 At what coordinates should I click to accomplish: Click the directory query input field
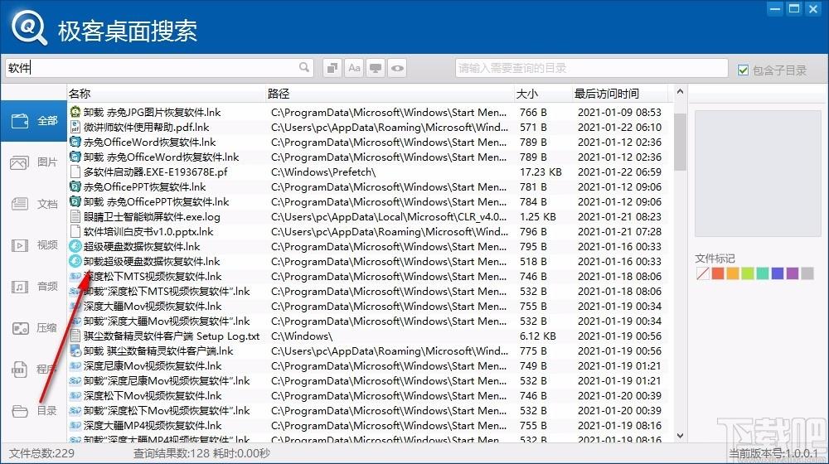pyautogui.click(x=592, y=68)
